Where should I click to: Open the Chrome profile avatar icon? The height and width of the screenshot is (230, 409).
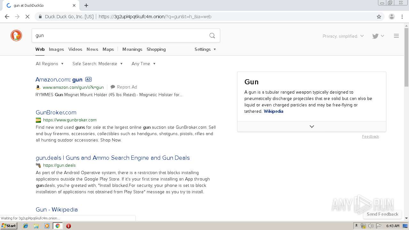point(391,17)
